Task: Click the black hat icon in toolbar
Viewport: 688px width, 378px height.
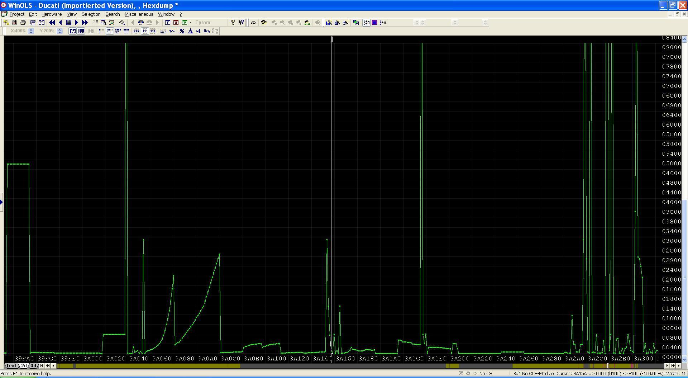Action: tap(14, 23)
